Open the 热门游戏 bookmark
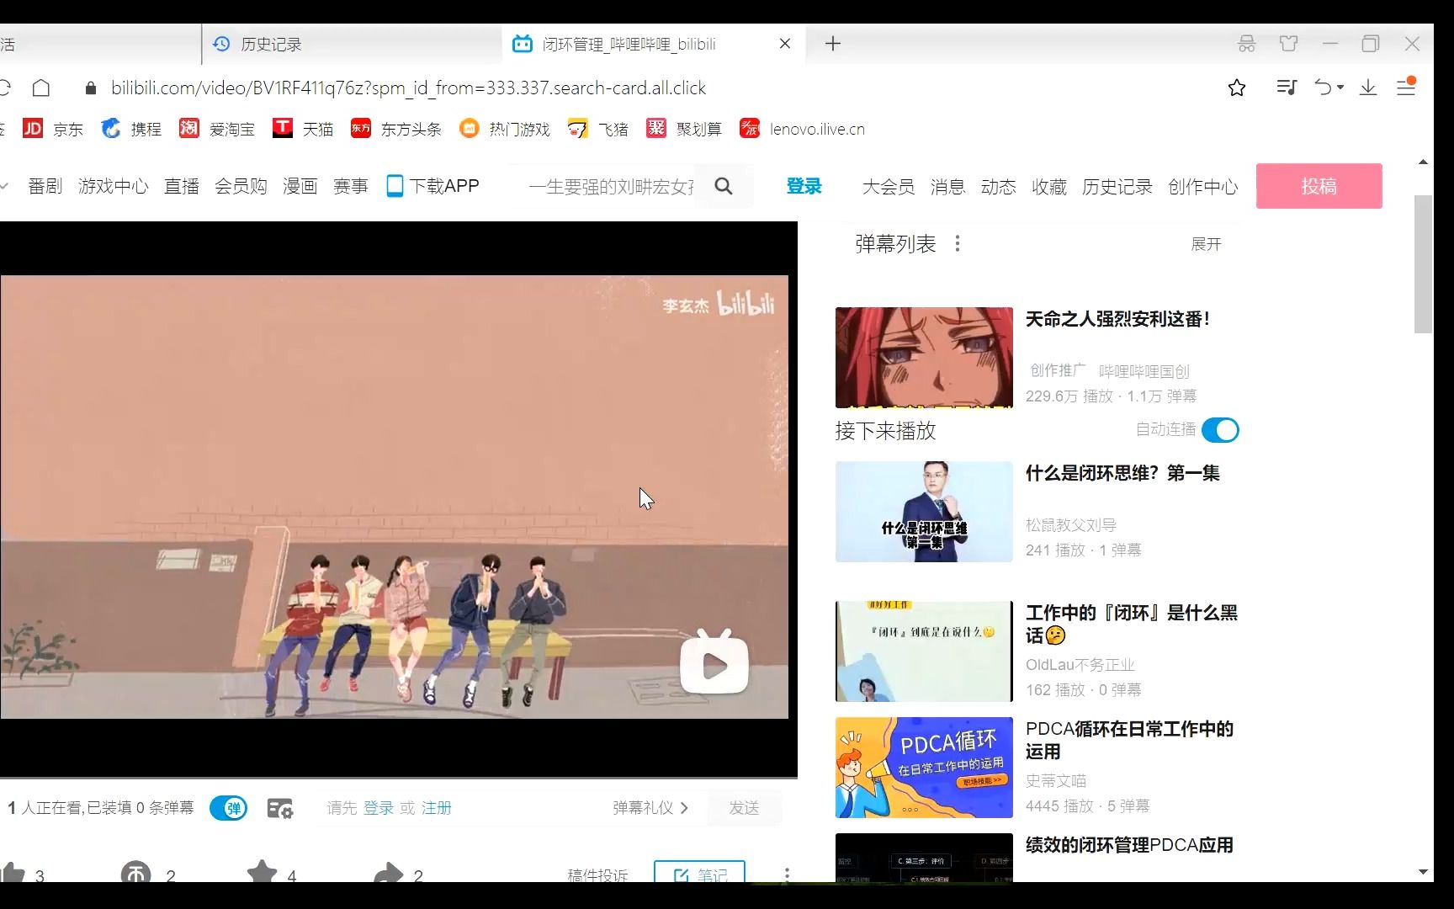This screenshot has width=1454, height=909. click(x=505, y=129)
